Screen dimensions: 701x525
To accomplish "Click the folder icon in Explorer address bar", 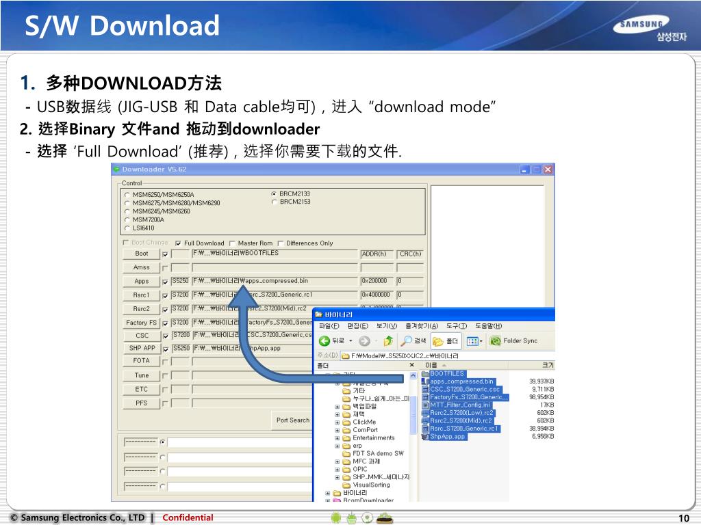I will pos(345,355).
